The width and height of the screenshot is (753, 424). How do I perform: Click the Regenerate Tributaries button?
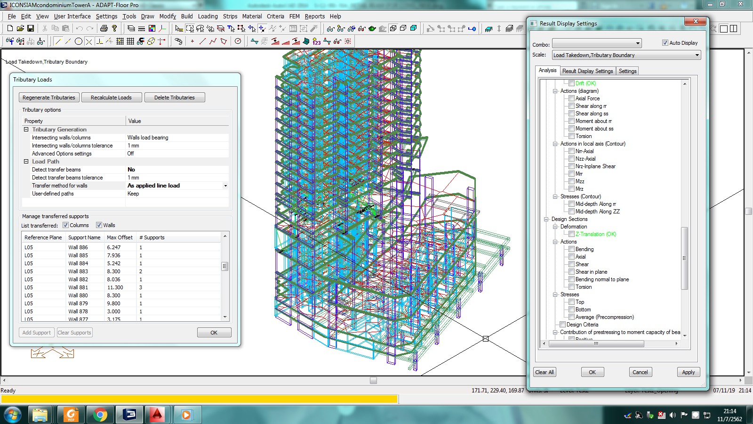point(49,98)
